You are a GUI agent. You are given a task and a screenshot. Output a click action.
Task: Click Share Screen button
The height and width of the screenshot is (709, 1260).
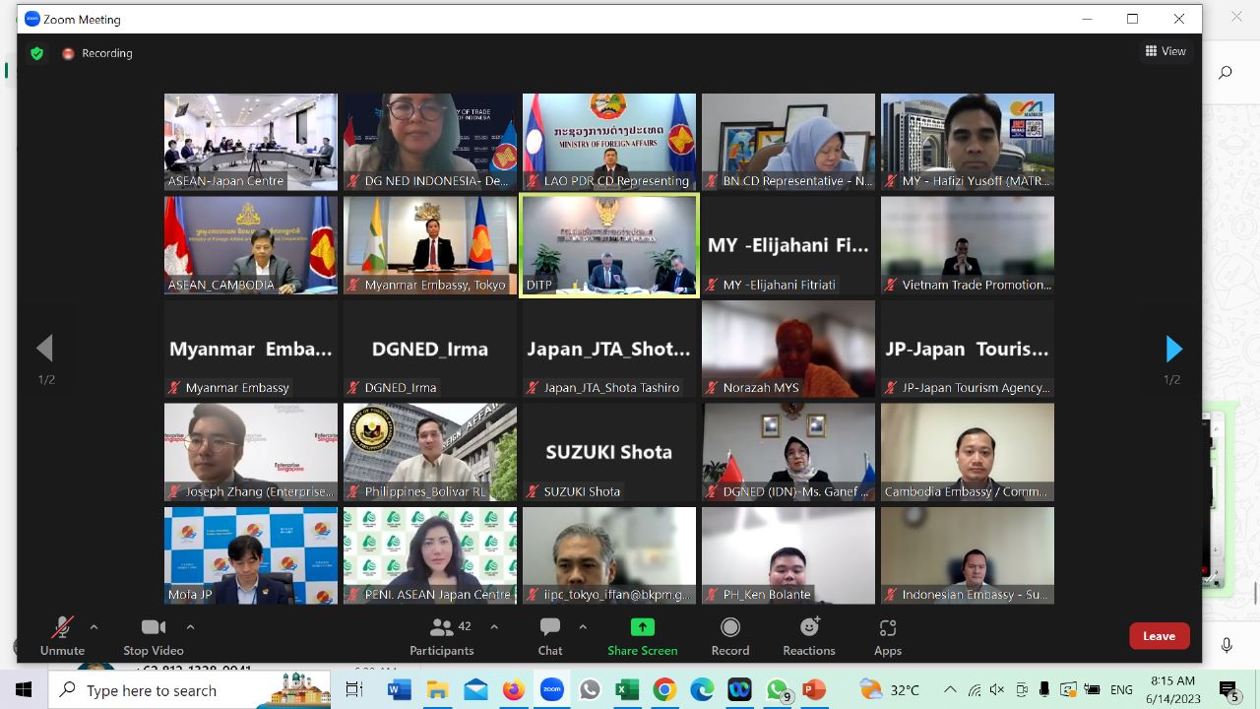(x=642, y=636)
